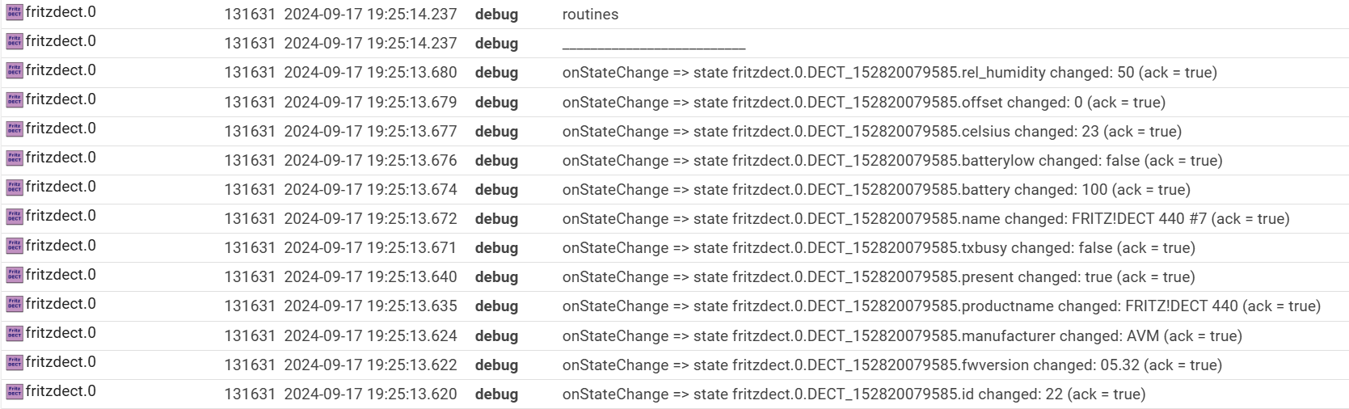Select the battery changed: 100 log message
The height and width of the screenshot is (409, 1349).
tap(876, 189)
